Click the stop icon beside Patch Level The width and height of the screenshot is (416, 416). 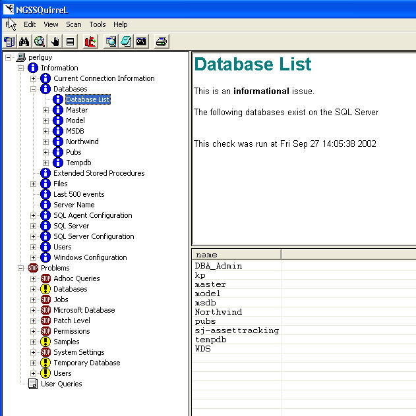(45, 321)
